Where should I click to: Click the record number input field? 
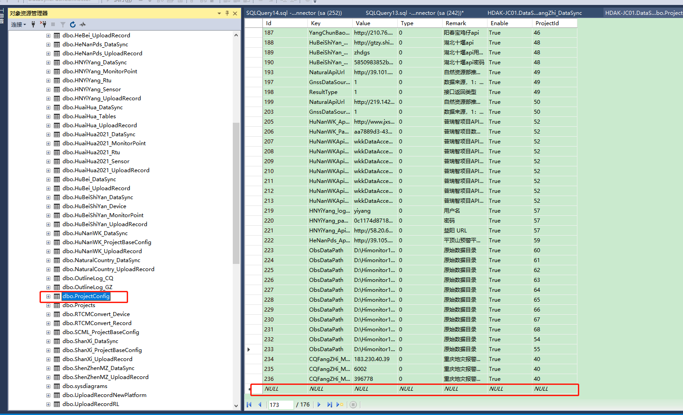point(280,405)
